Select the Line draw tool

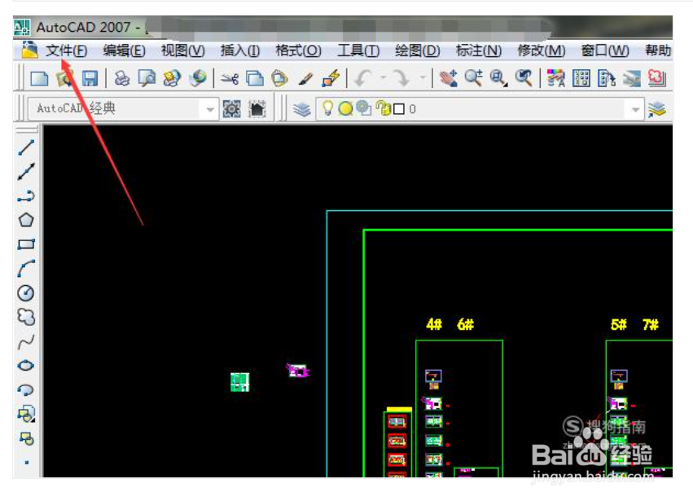click(x=26, y=147)
